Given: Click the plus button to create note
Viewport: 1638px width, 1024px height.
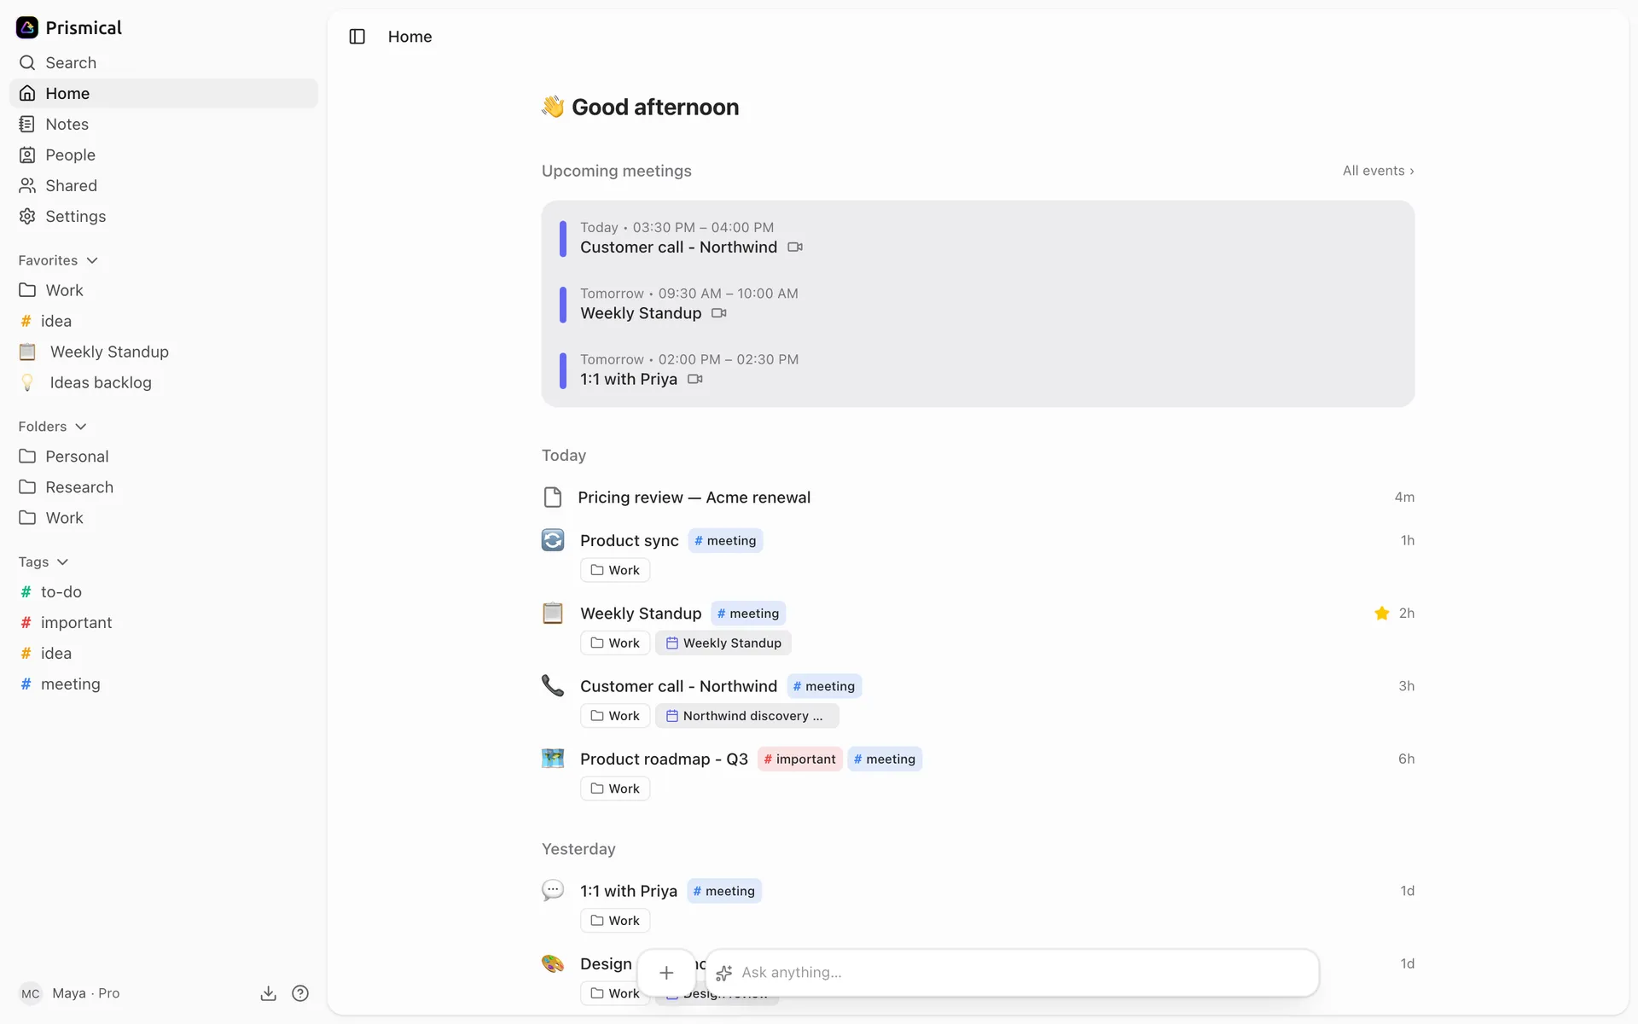Looking at the screenshot, I should (666, 973).
